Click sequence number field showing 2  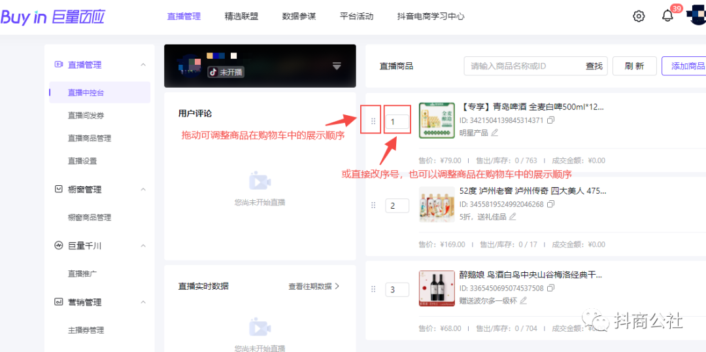(397, 205)
